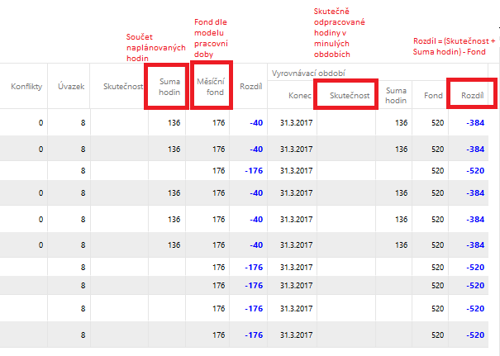The image size is (500, 356).
Task: Select the -40 Rozdíl value in the top row
Action: (256, 123)
